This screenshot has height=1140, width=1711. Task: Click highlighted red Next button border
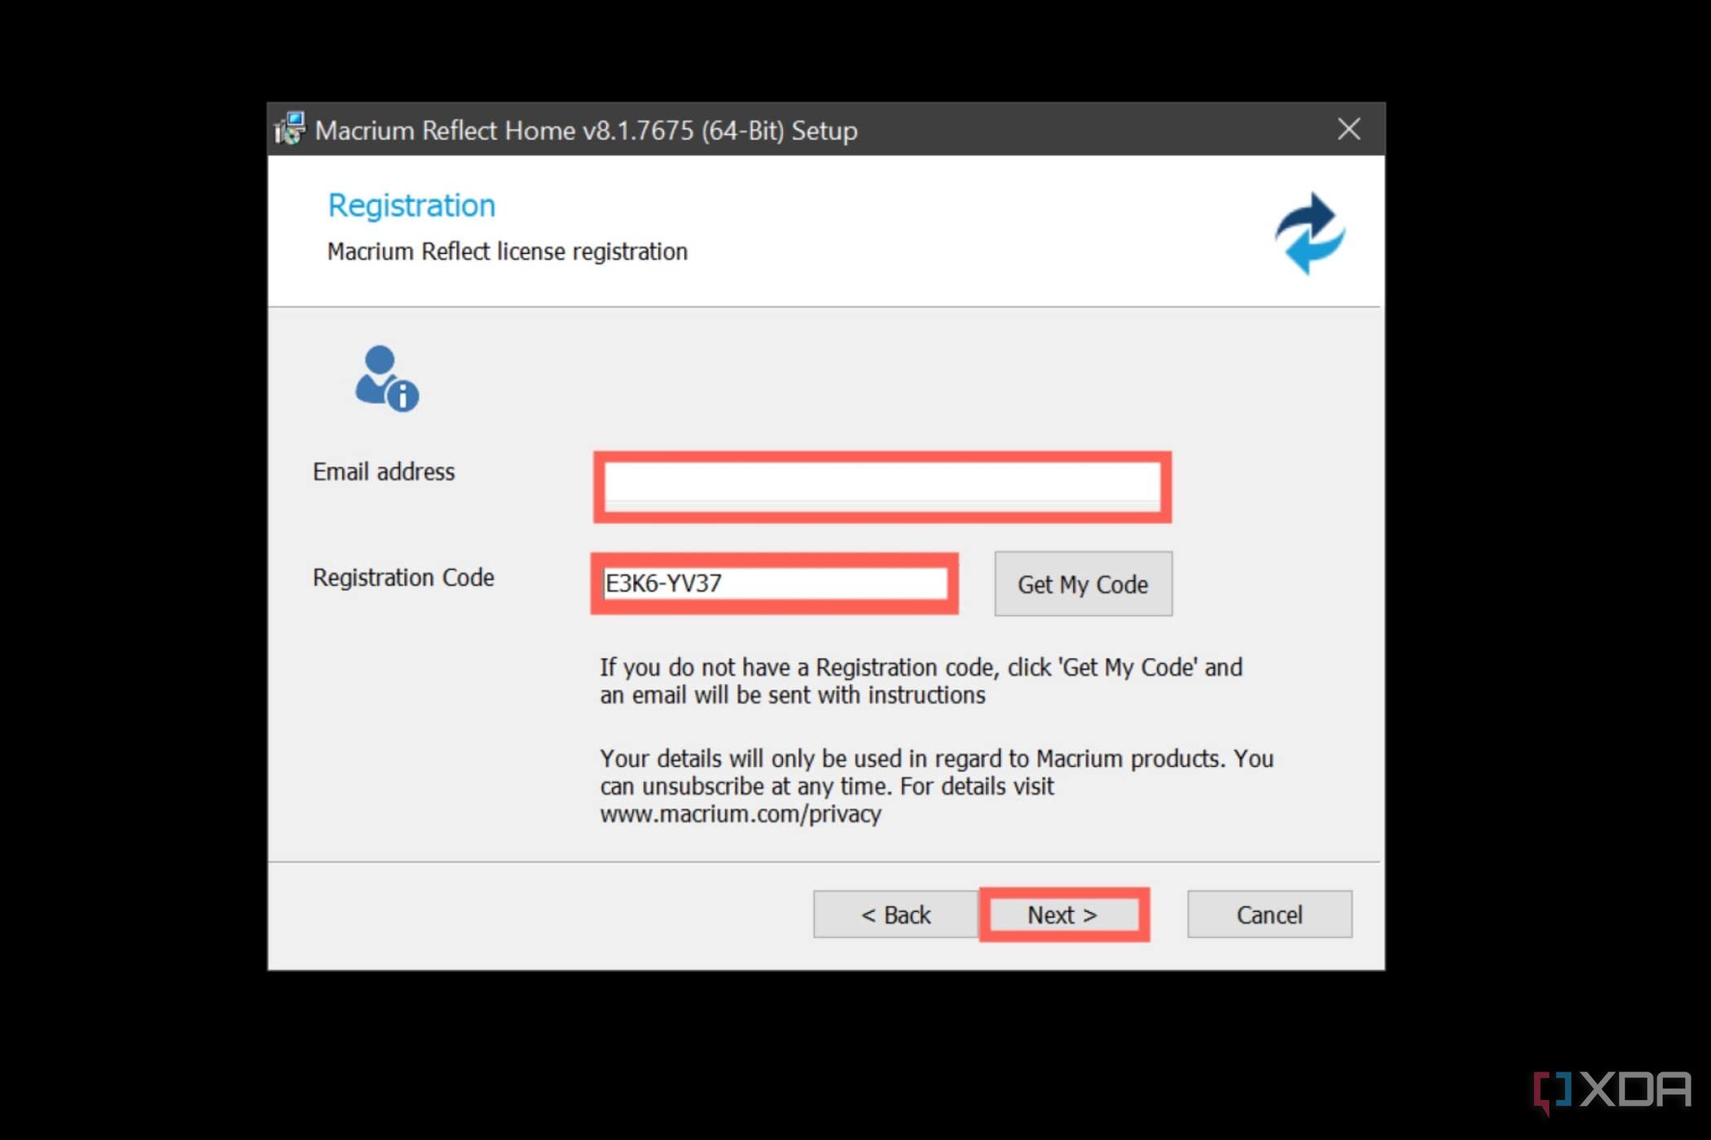[1064, 914]
